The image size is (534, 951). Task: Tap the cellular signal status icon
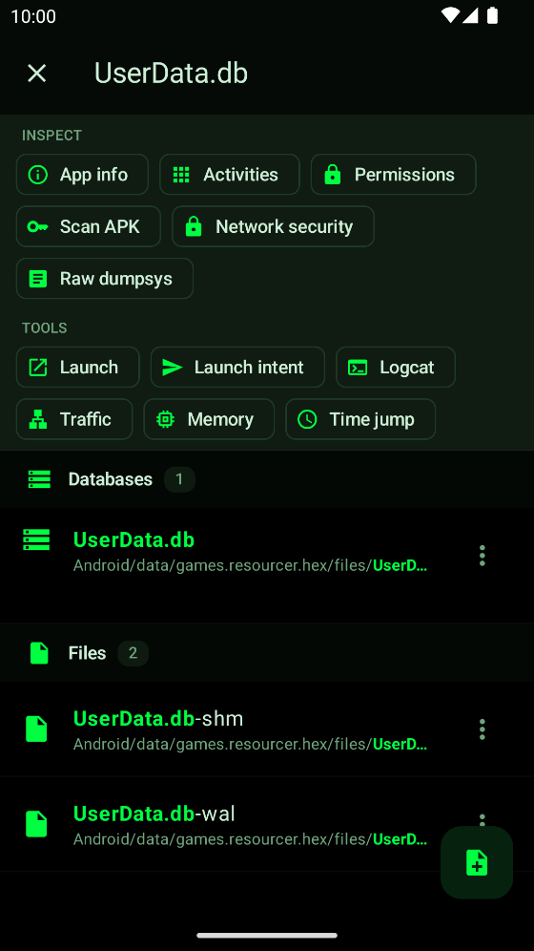click(x=470, y=16)
